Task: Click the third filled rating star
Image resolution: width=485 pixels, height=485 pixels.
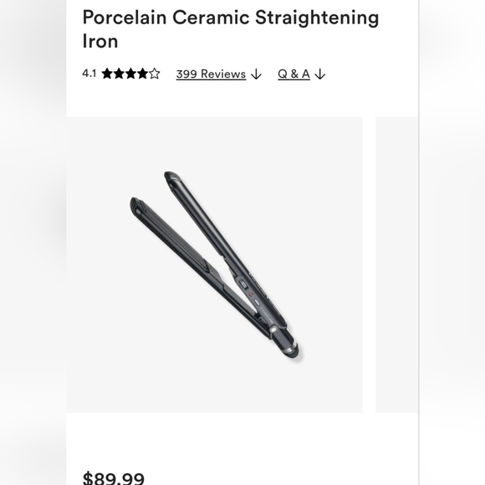Action: coord(130,74)
